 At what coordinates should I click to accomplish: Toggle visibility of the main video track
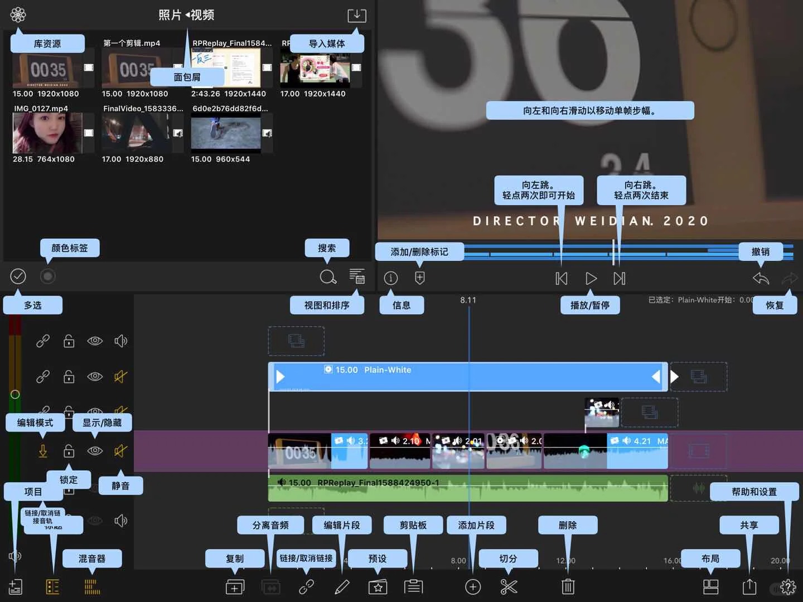click(95, 450)
